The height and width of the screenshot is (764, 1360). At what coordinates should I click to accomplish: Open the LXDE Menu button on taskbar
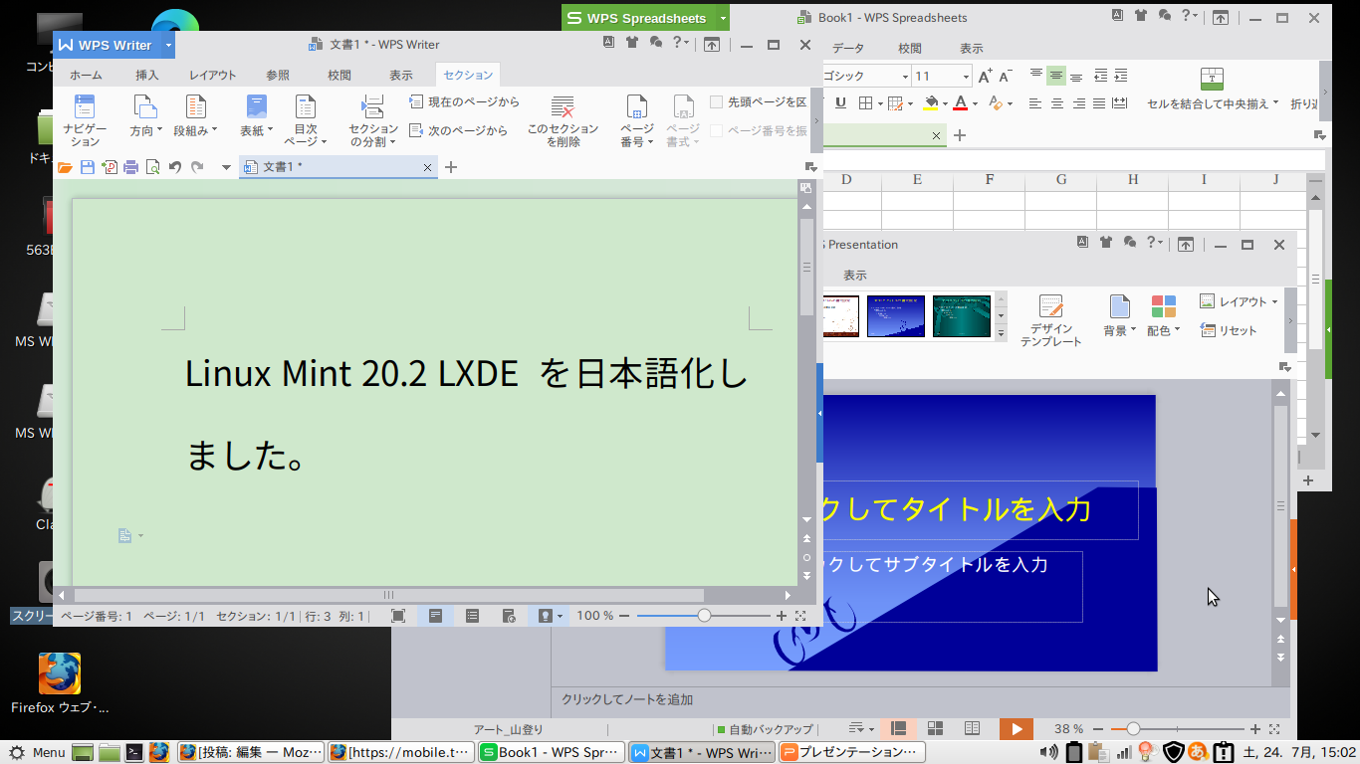pyautogui.click(x=37, y=752)
